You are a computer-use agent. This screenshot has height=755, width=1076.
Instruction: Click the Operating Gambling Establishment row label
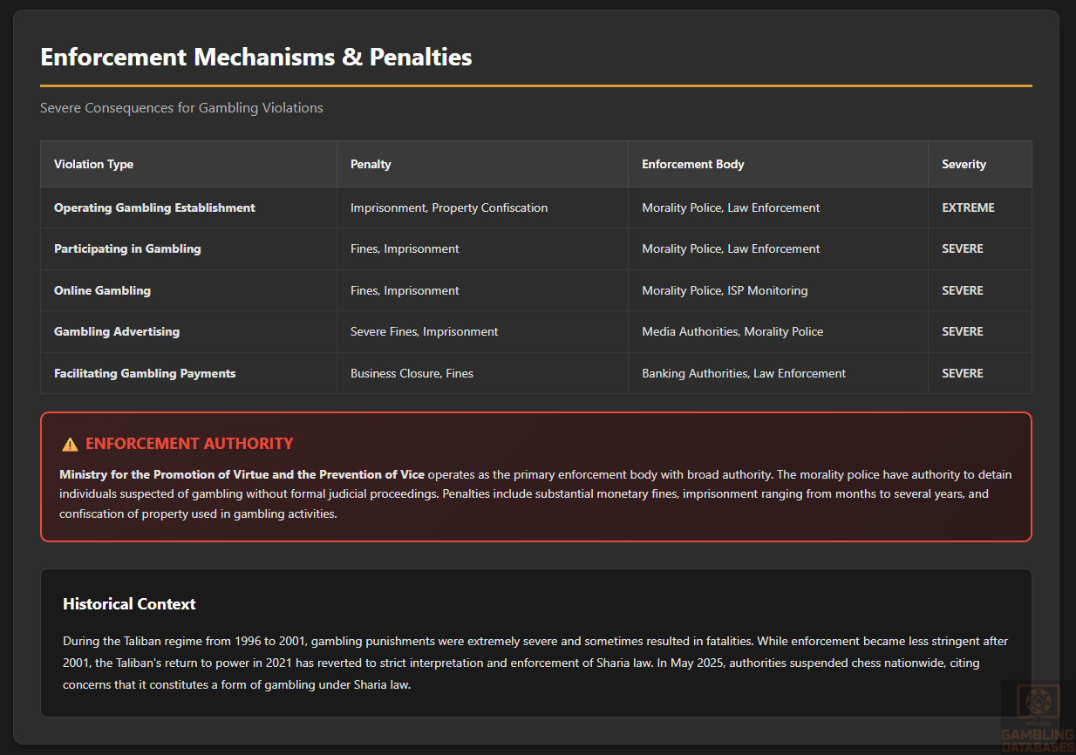click(154, 207)
